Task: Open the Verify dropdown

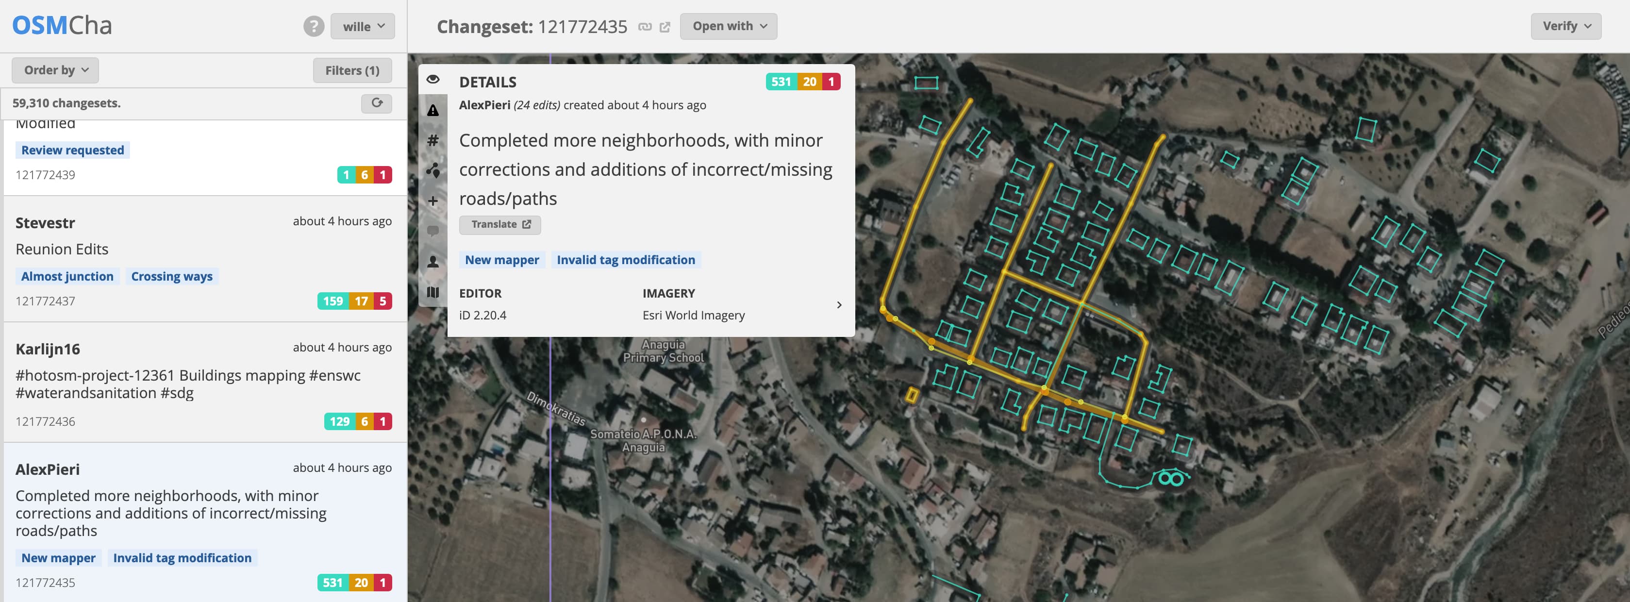Action: tap(1565, 27)
